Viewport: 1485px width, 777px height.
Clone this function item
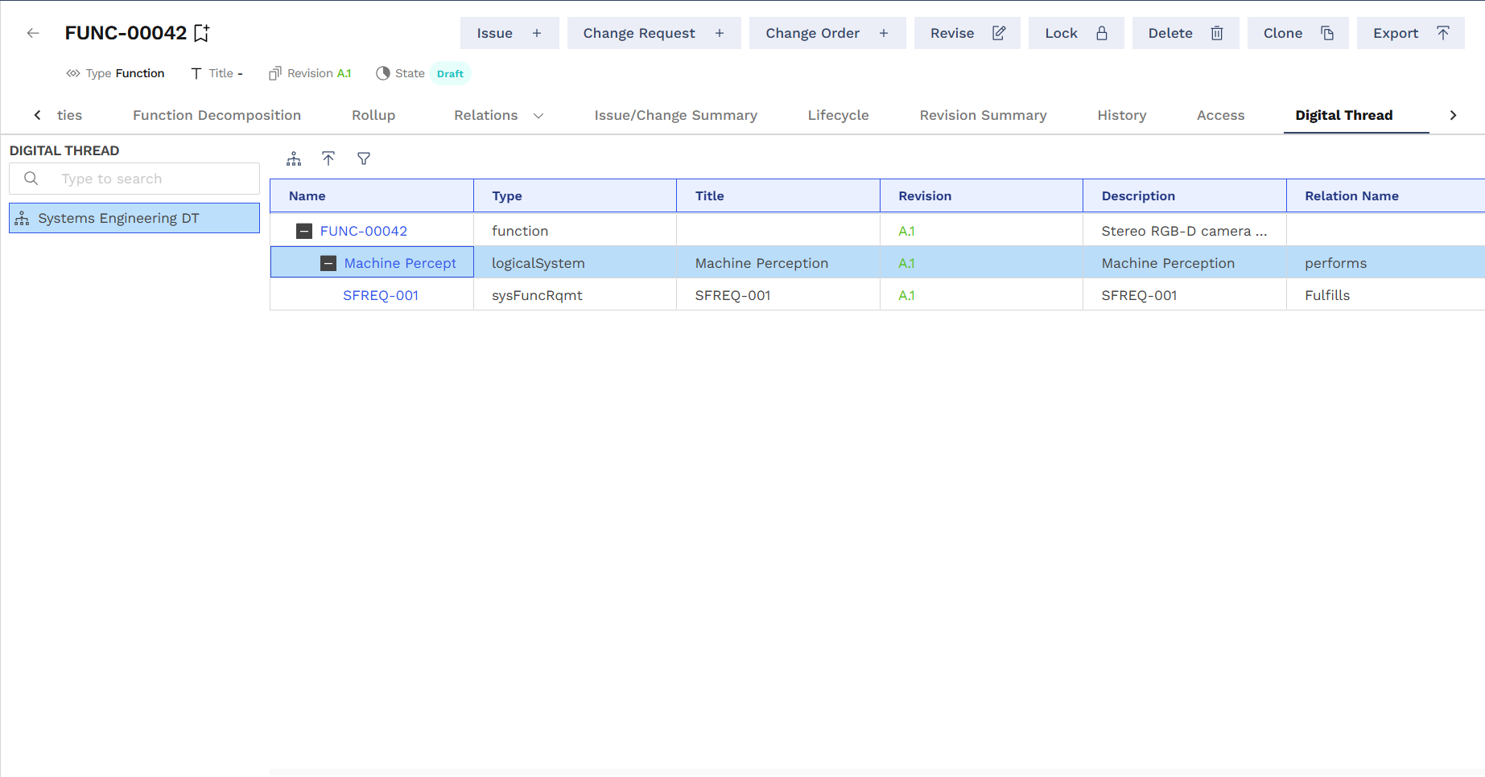pyautogui.click(x=1298, y=33)
